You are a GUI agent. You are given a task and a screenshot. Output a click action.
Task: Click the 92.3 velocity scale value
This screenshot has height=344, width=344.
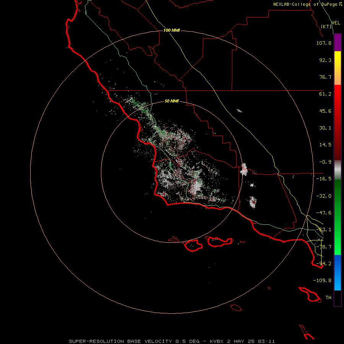[325, 60]
